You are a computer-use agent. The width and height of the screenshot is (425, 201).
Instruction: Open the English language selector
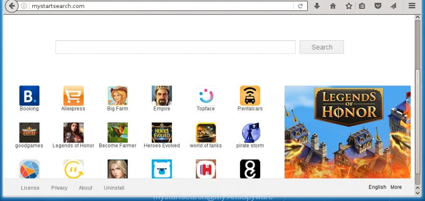(x=377, y=187)
